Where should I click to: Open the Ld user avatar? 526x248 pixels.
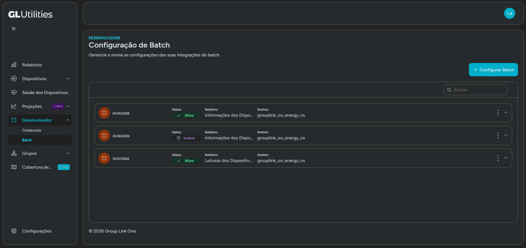pos(509,13)
